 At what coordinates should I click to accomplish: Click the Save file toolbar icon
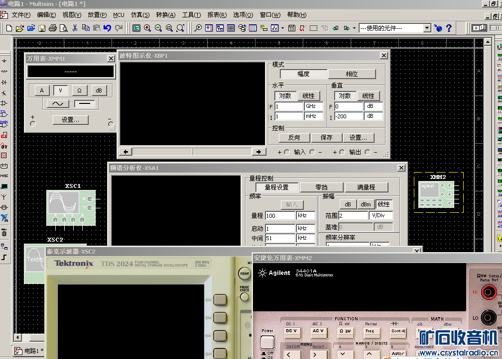[x=42, y=28]
